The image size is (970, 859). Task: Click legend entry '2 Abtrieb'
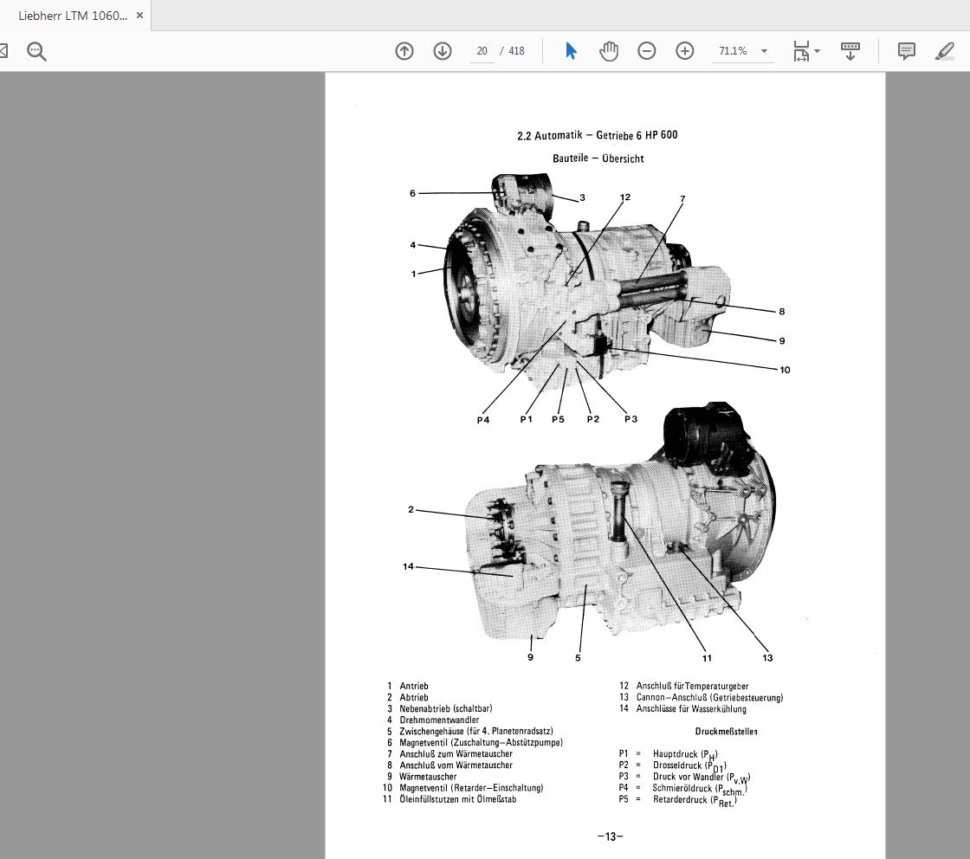pyautogui.click(x=408, y=698)
